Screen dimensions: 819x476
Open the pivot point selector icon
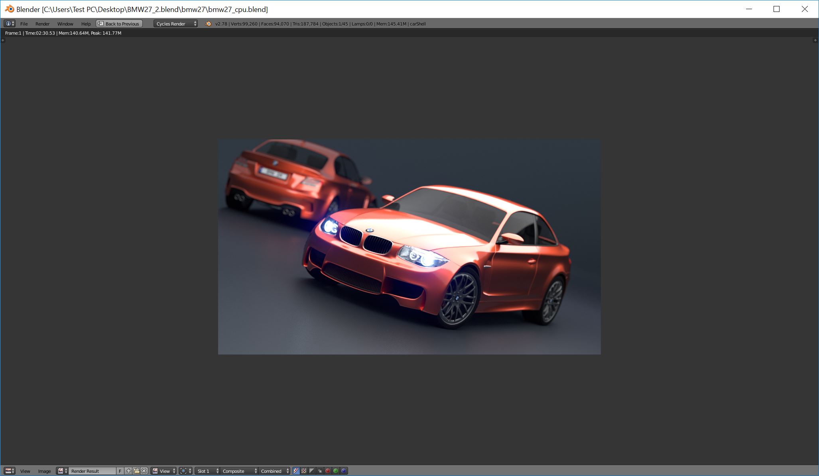pyautogui.click(x=185, y=471)
